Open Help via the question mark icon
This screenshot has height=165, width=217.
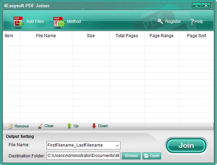point(192,22)
